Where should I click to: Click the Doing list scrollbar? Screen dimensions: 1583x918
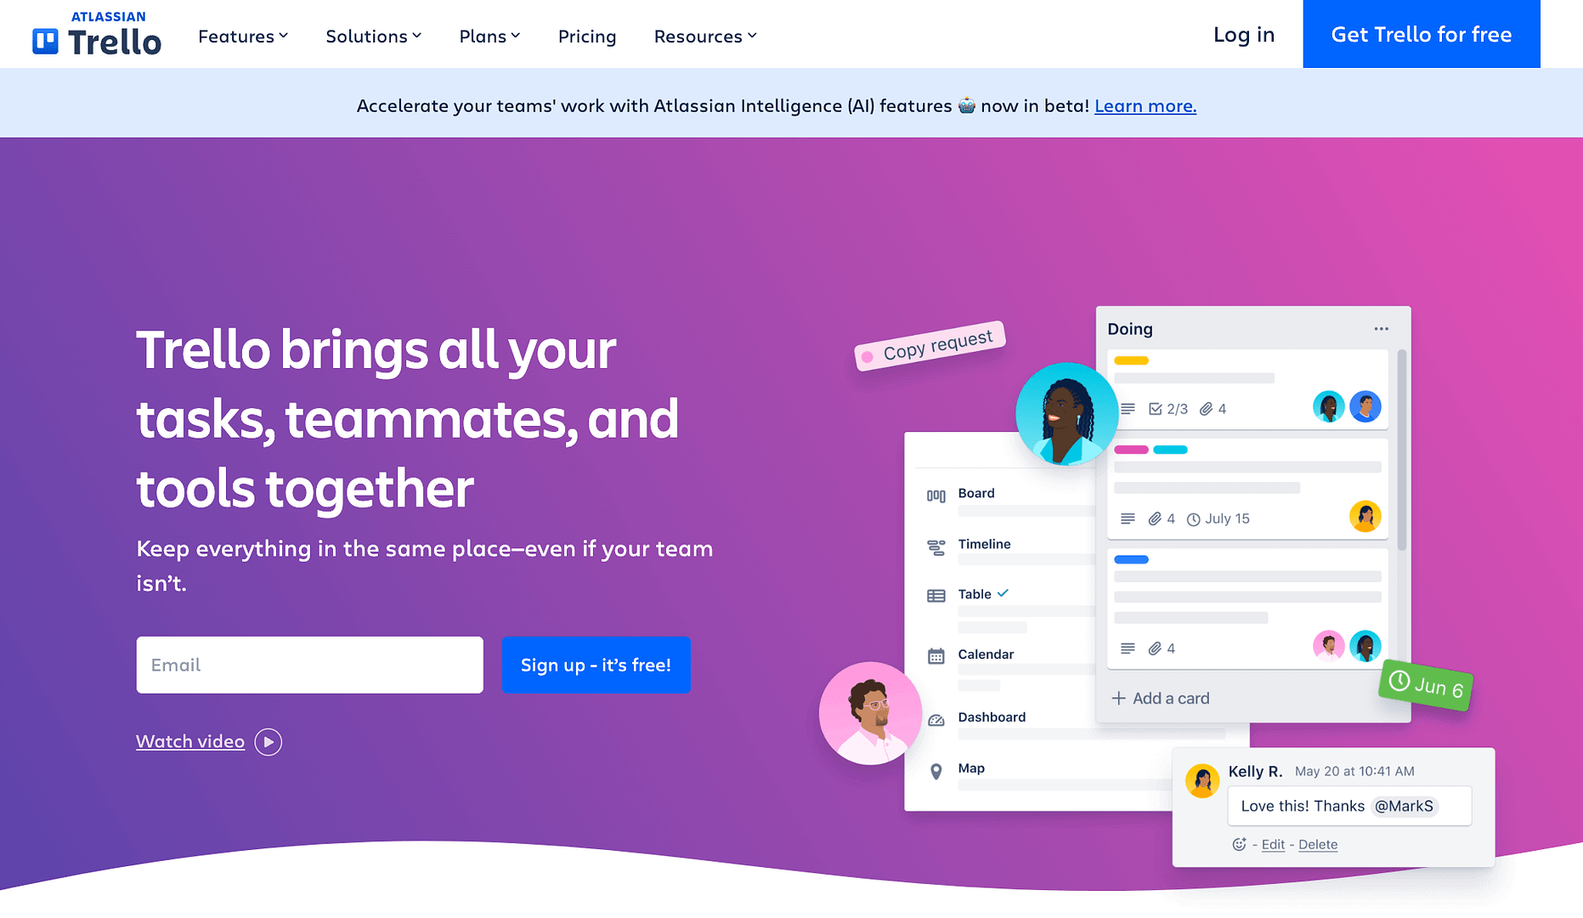tap(1401, 450)
